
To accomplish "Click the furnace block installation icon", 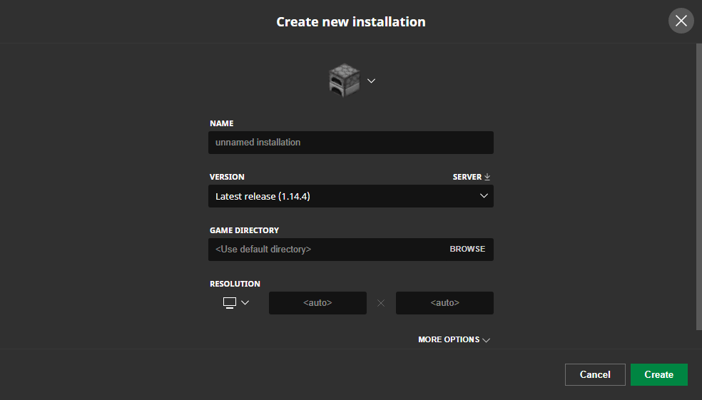I will (345, 81).
